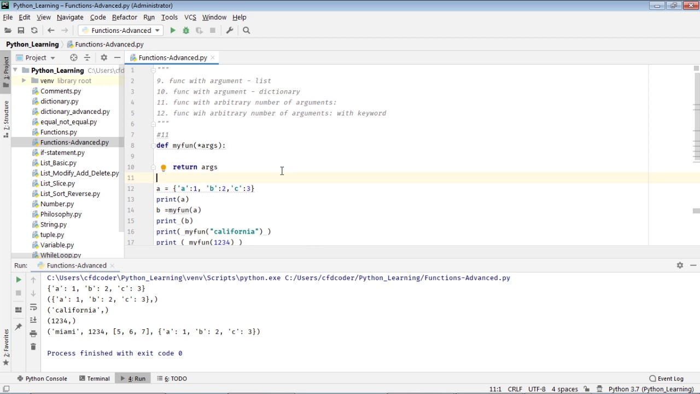The width and height of the screenshot is (700, 394).
Task: Click the 2: Favorites side tab
Action: (x=6, y=347)
